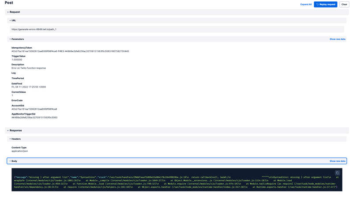Click 'Error on Twilio Function response' description

[x=29, y=68]
